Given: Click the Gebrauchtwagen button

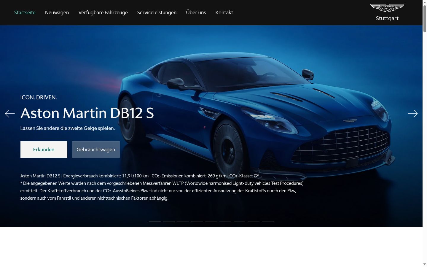Looking at the screenshot, I should (x=96, y=150).
